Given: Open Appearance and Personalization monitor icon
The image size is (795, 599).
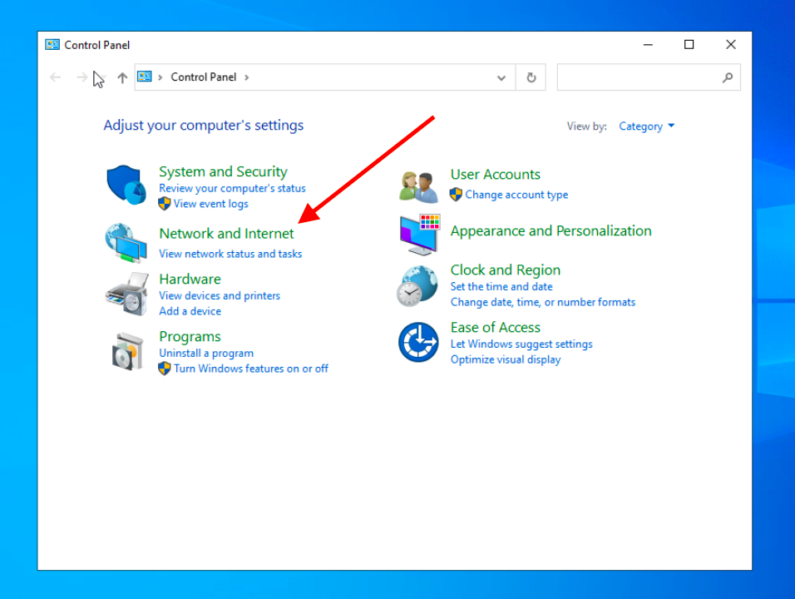Looking at the screenshot, I should (420, 235).
